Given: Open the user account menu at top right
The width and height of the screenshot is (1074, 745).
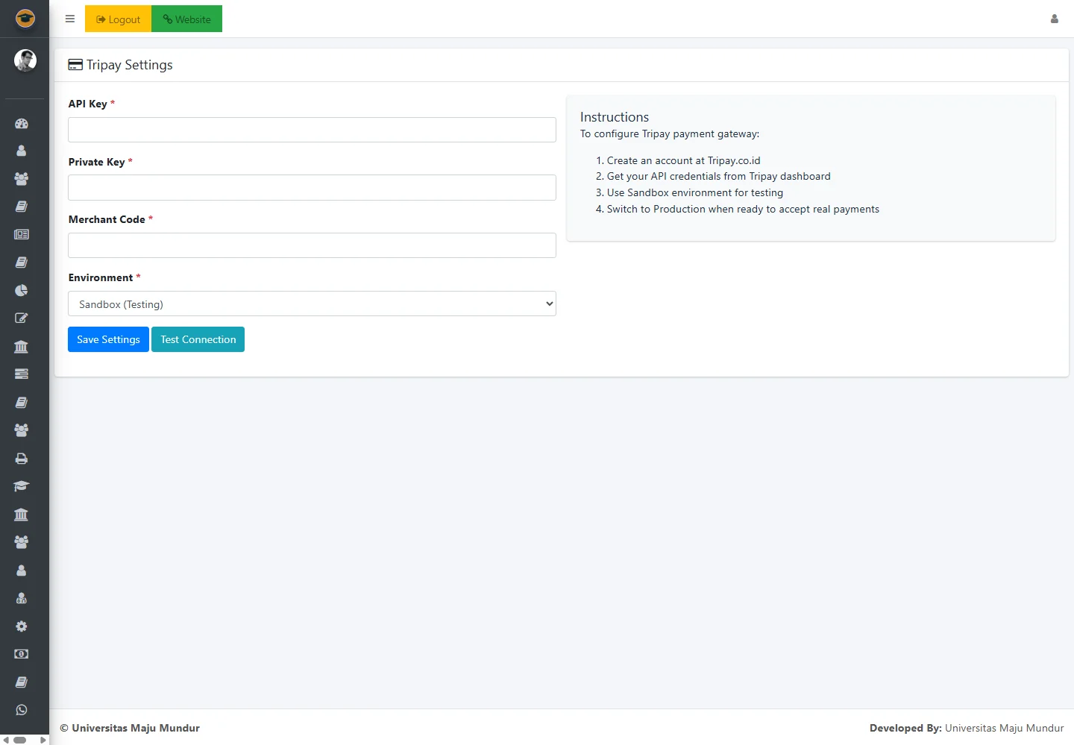Looking at the screenshot, I should (1054, 19).
